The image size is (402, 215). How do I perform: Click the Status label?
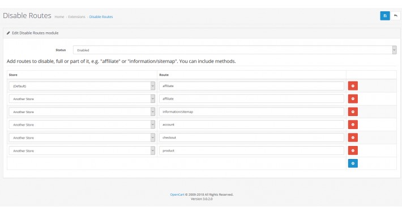coord(61,50)
